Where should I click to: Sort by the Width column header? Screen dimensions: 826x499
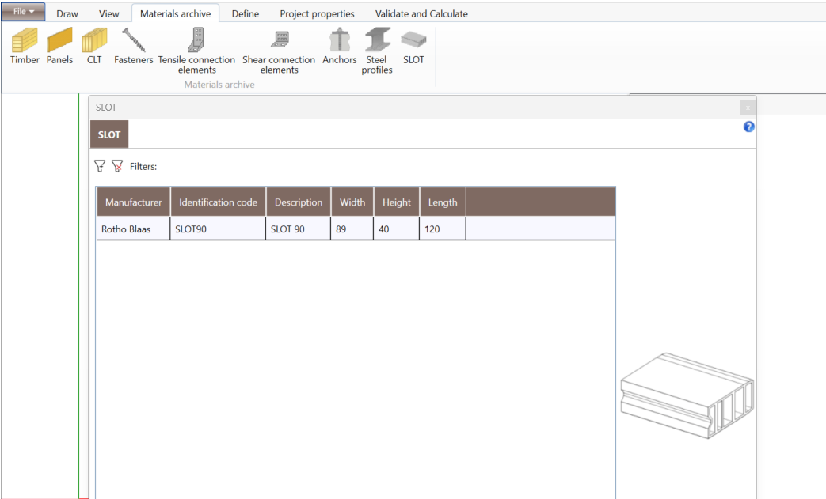click(x=352, y=202)
